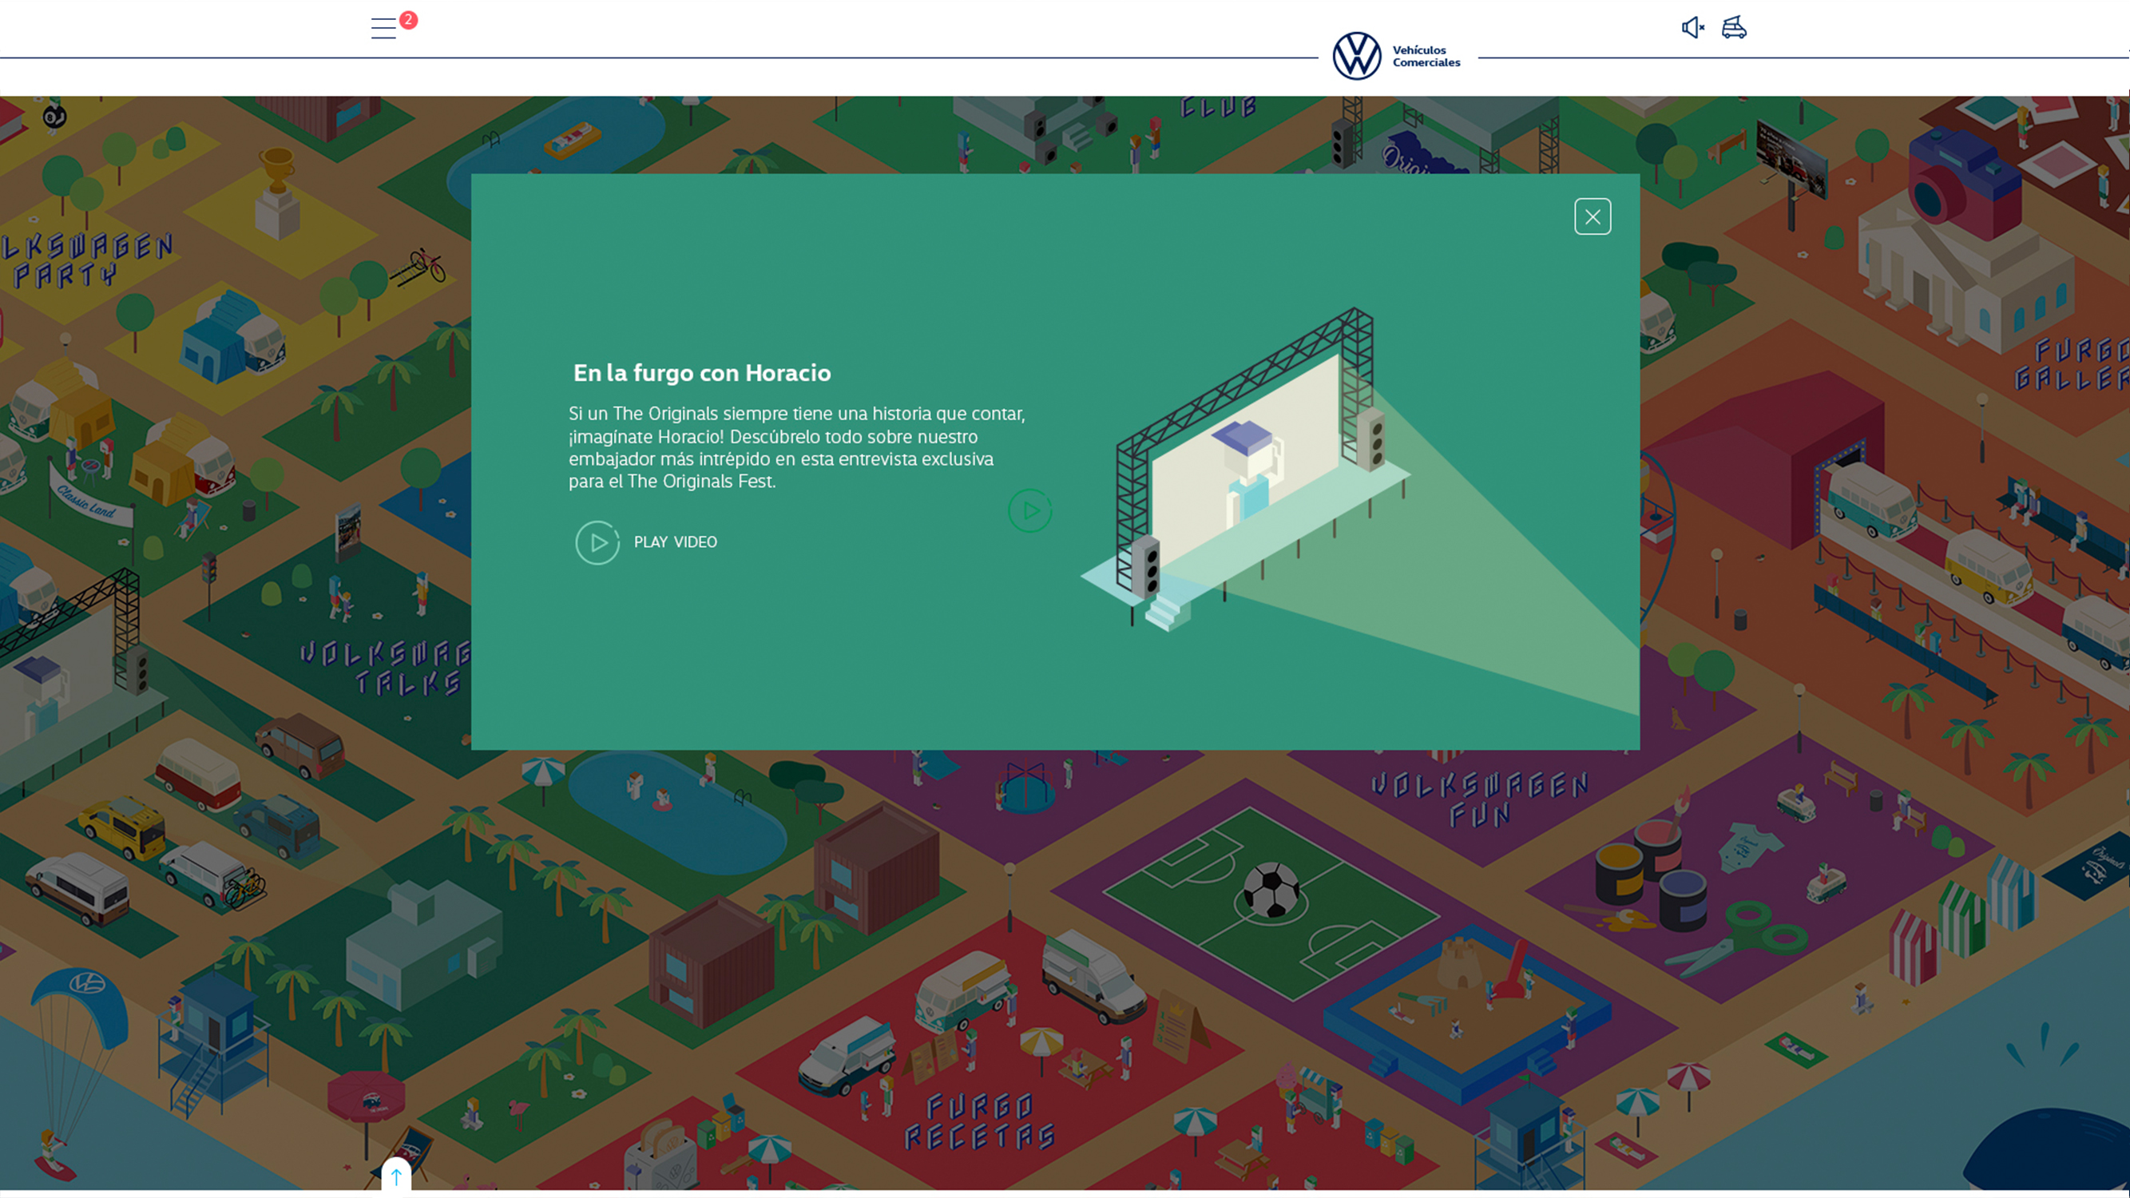The image size is (2130, 1198).
Task: Open the Volkswagen logo homepage link
Action: click(x=1356, y=56)
